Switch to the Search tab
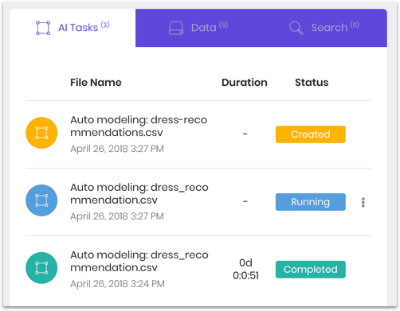 click(x=324, y=28)
